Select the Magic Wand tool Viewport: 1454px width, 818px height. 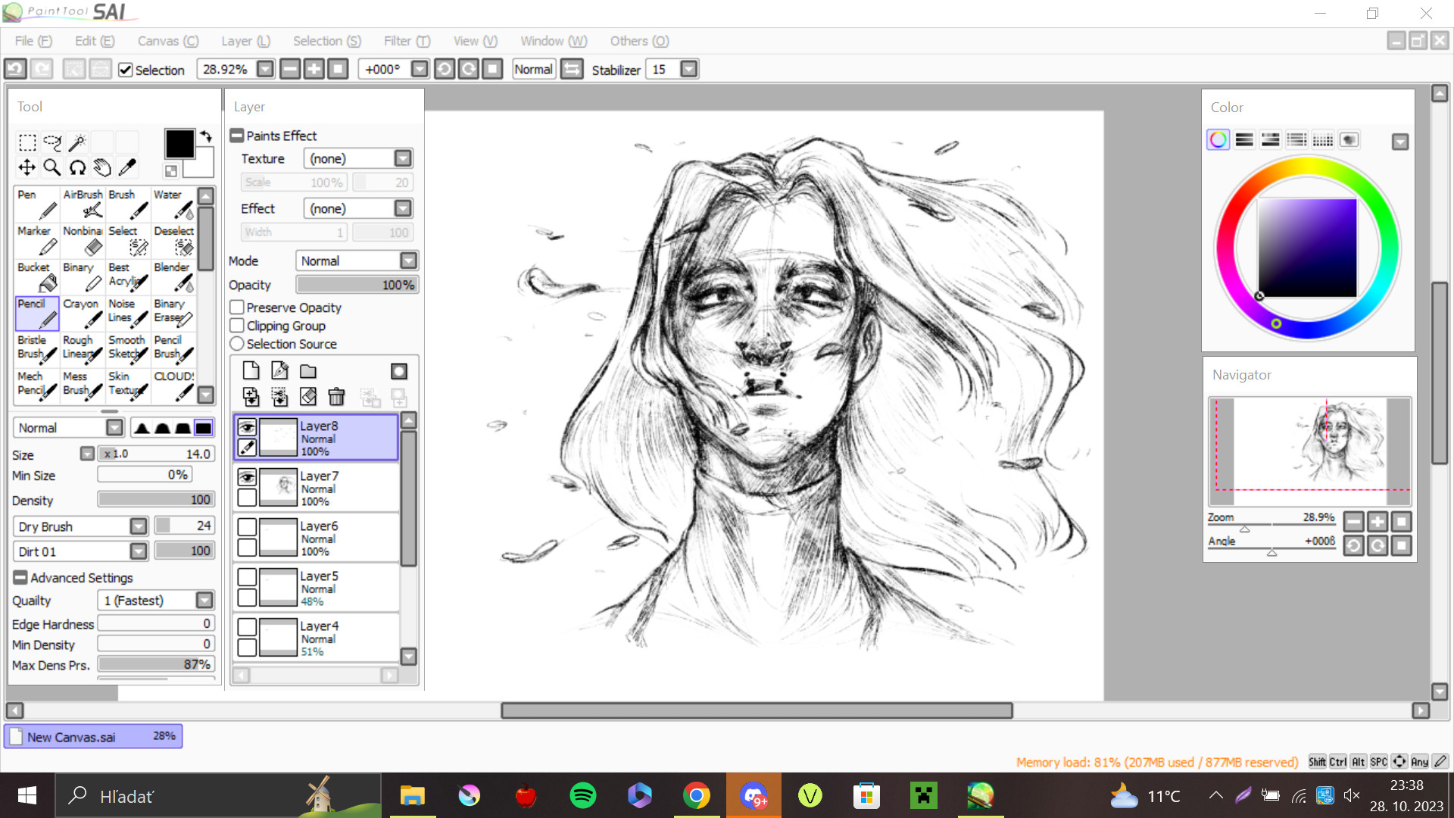tap(77, 142)
